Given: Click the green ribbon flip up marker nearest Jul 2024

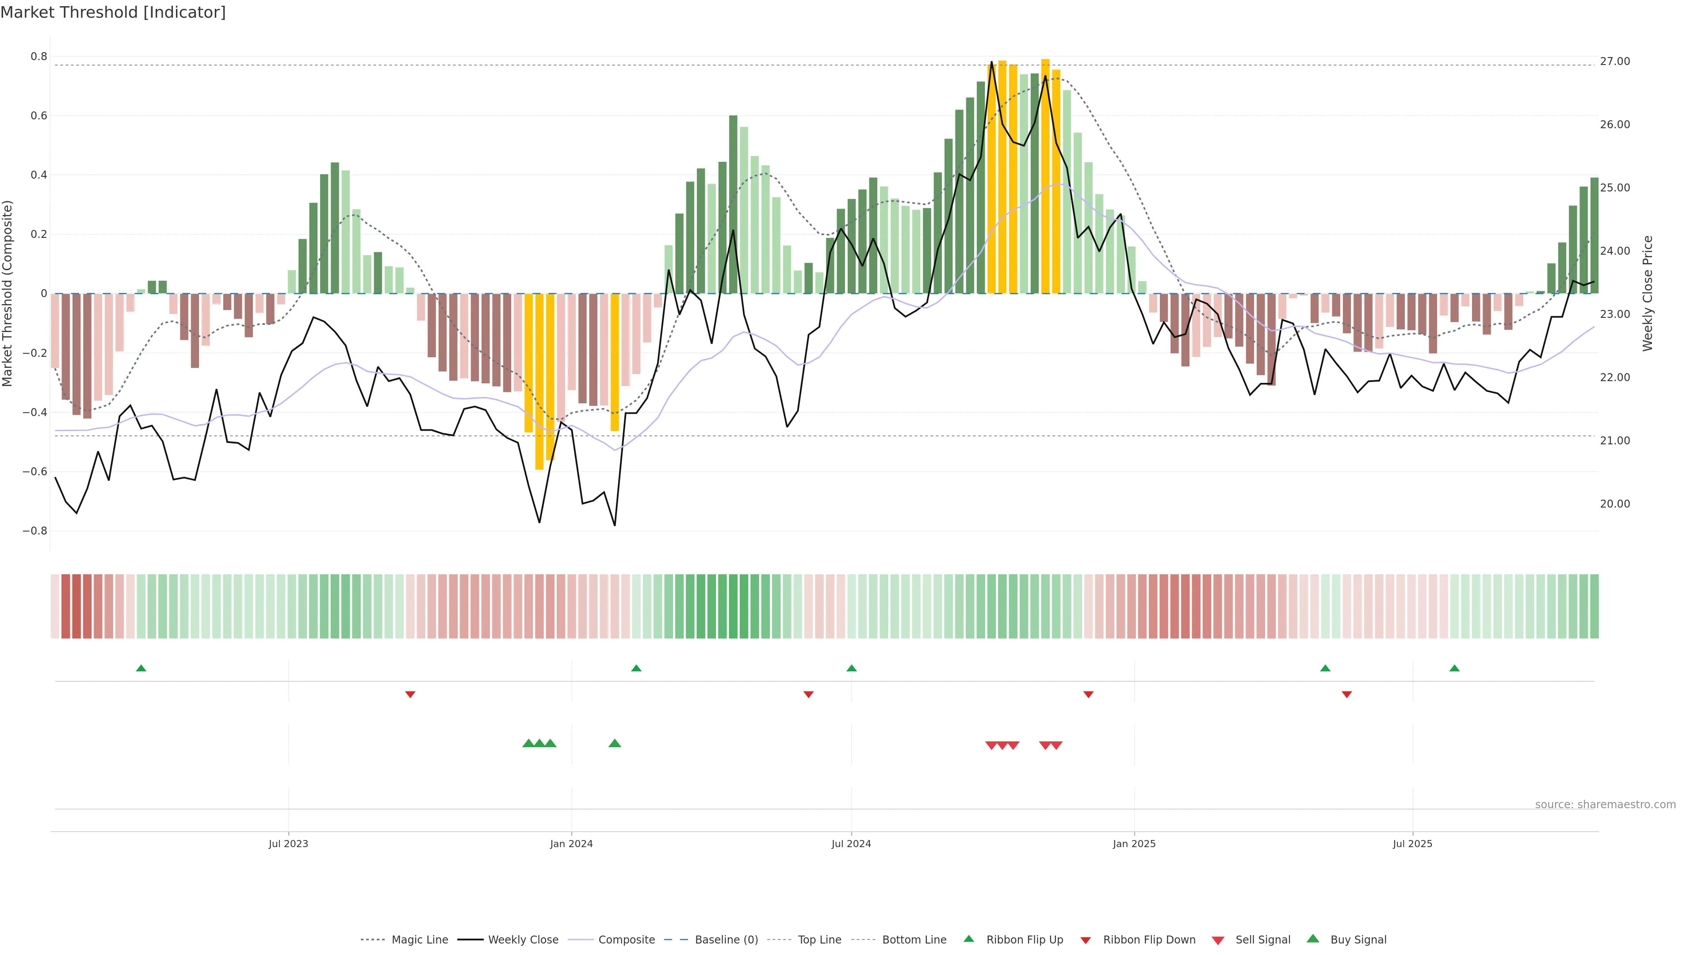Looking at the screenshot, I should point(852,668).
